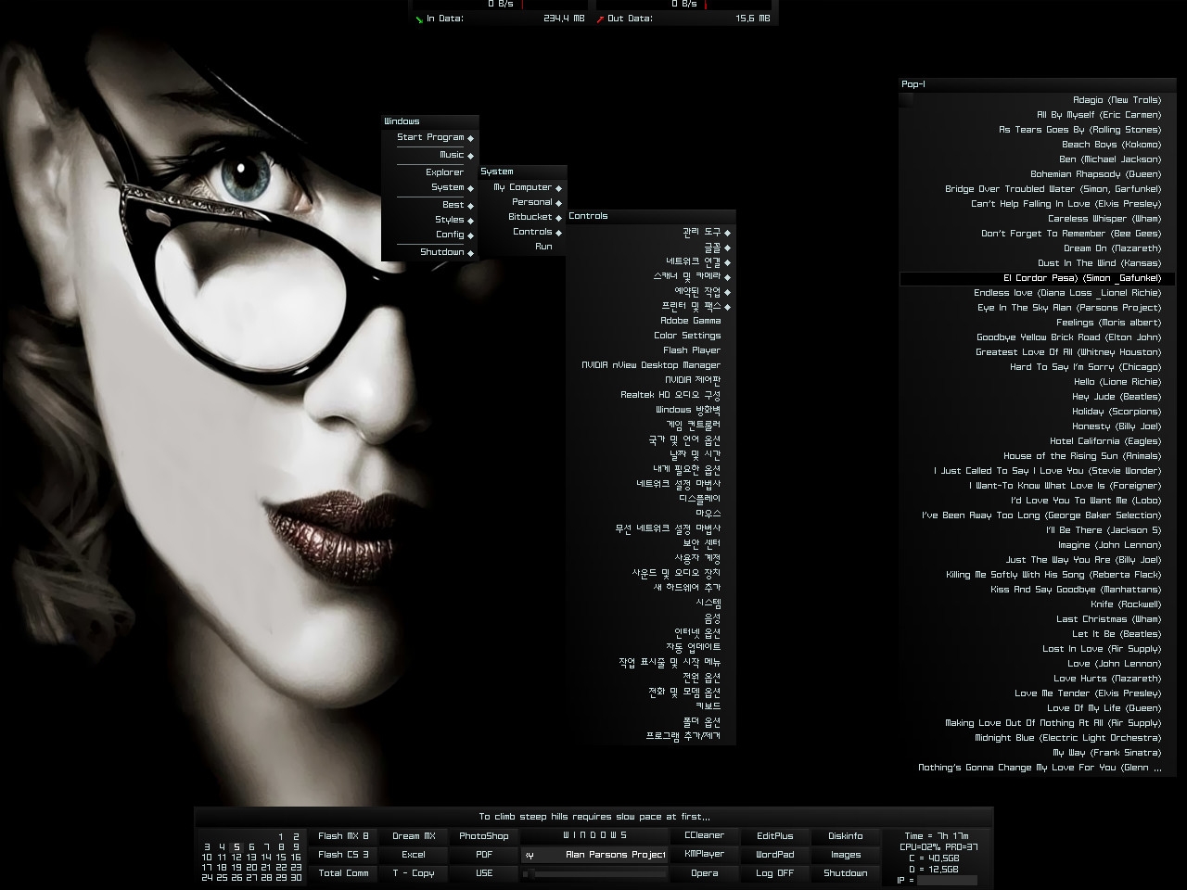Image resolution: width=1187 pixels, height=890 pixels.
Task: Launch Excel from the bottom bar
Action: click(414, 855)
